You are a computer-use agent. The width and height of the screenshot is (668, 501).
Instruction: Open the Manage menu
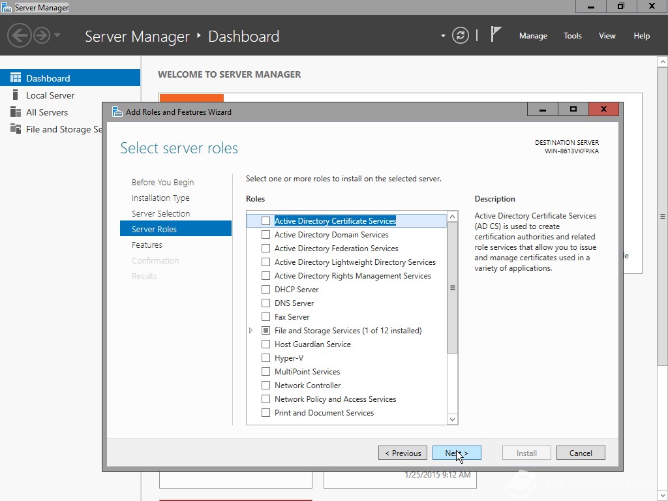(533, 36)
